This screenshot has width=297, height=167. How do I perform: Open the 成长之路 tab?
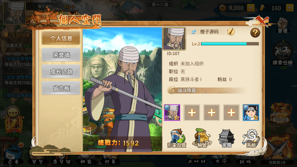click(61, 71)
